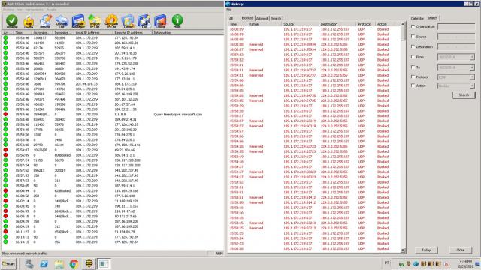Image resolution: width=481 pixels, height=270 pixels.
Task: Select the Search tab in the right panel
Action: point(432,18)
